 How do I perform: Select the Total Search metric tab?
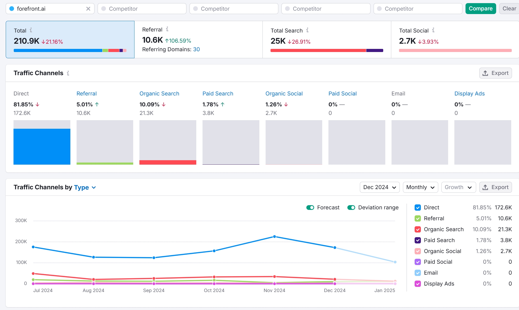pos(327,40)
